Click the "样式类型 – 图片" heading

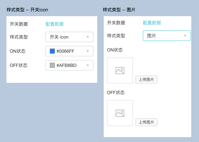click(119, 10)
